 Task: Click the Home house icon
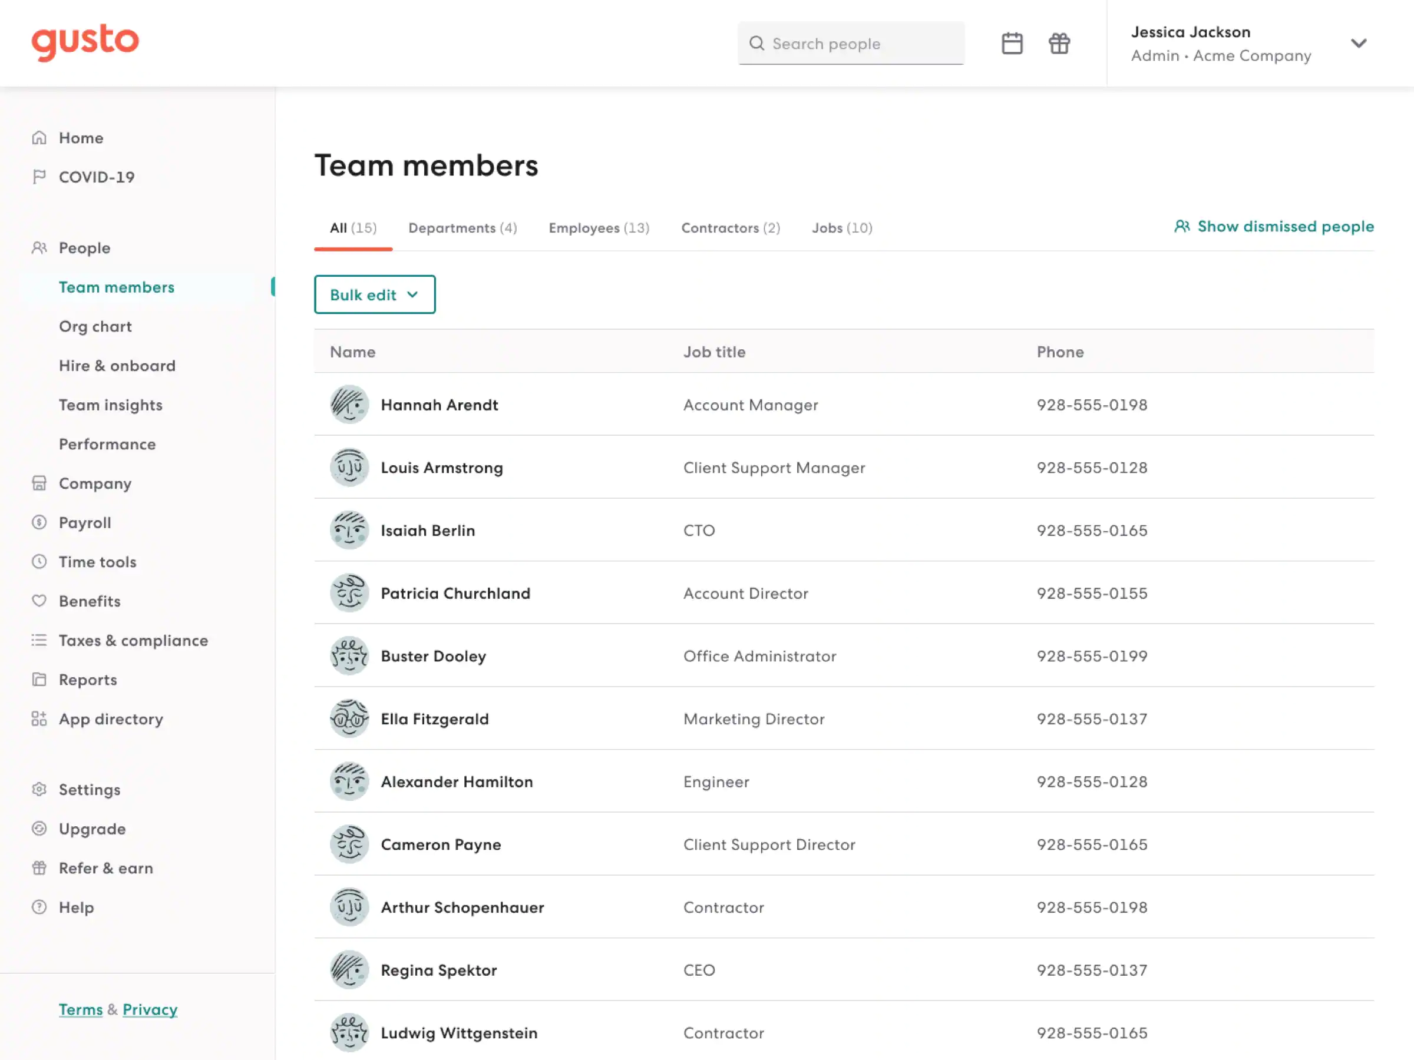39,138
